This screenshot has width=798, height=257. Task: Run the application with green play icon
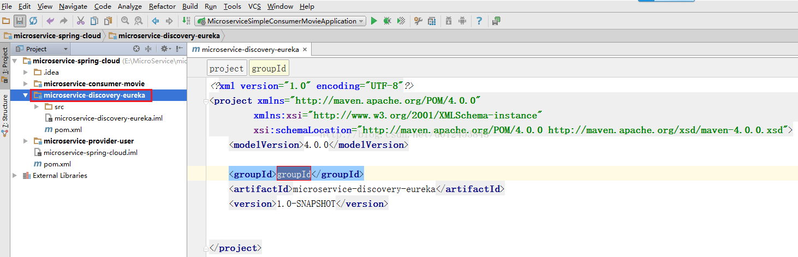pyautogui.click(x=374, y=21)
